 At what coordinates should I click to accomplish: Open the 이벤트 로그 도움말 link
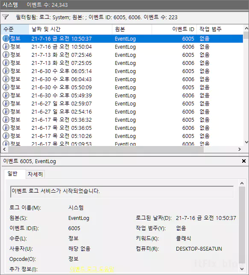click(x=92, y=269)
